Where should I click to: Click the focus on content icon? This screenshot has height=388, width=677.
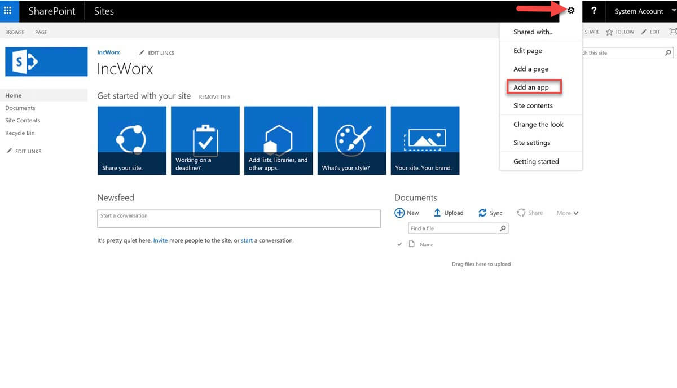pos(672,32)
